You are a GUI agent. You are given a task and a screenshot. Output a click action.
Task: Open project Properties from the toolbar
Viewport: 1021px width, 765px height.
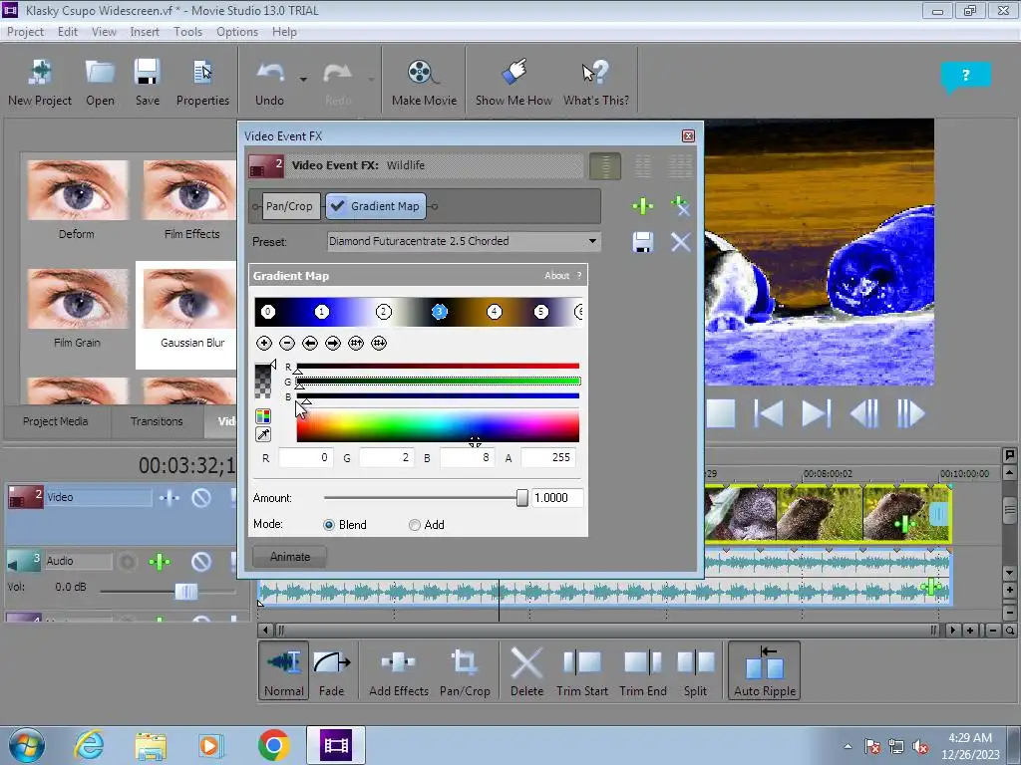202,83
